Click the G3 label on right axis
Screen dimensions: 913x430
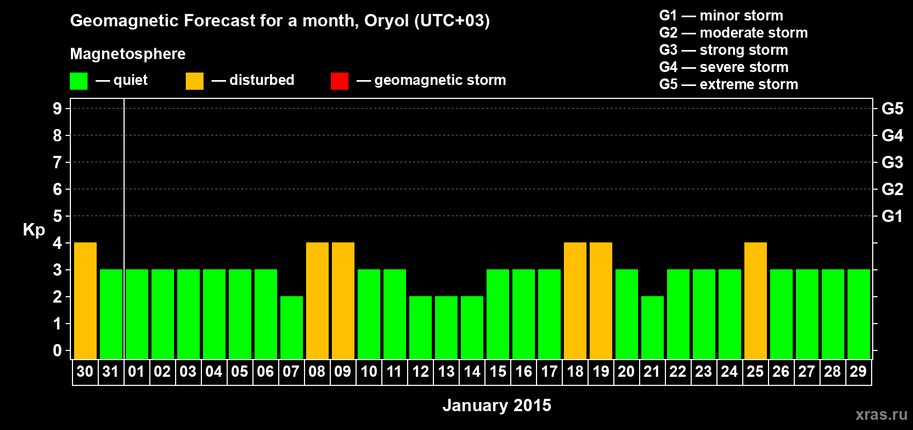(x=893, y=162)
